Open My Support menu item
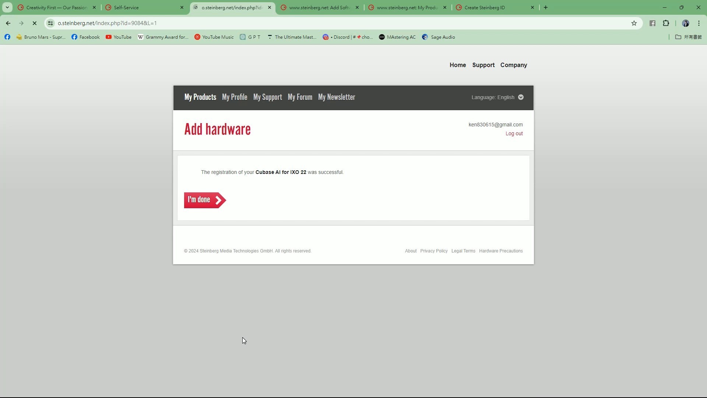The image size is (707, 398). pyautogui.click(x=267, y=97)
